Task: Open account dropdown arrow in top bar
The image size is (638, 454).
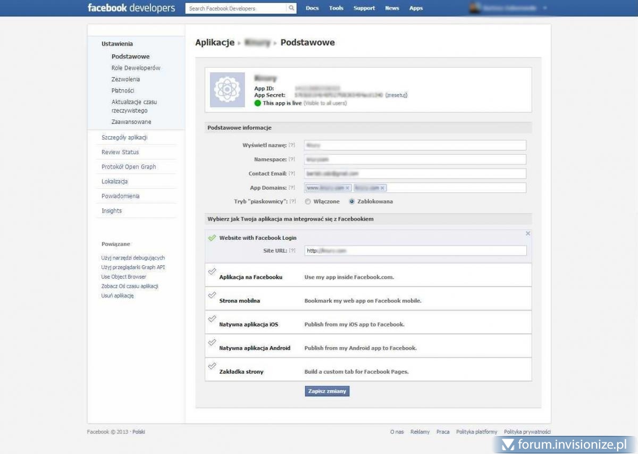Action: click(x=545, y=9)
